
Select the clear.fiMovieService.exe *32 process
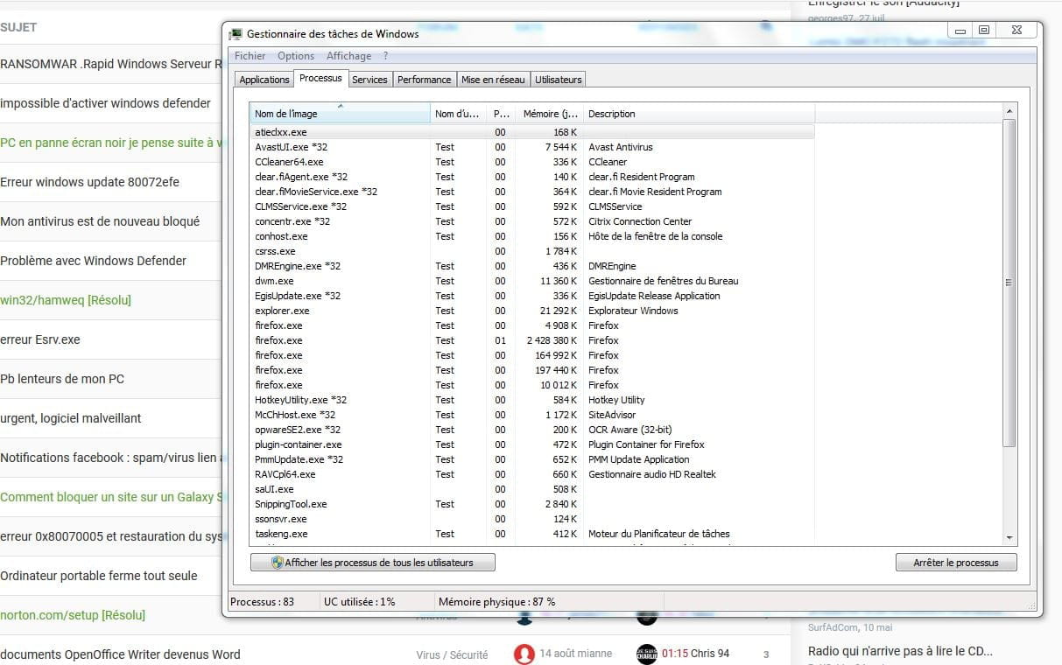tap(531, 192)
